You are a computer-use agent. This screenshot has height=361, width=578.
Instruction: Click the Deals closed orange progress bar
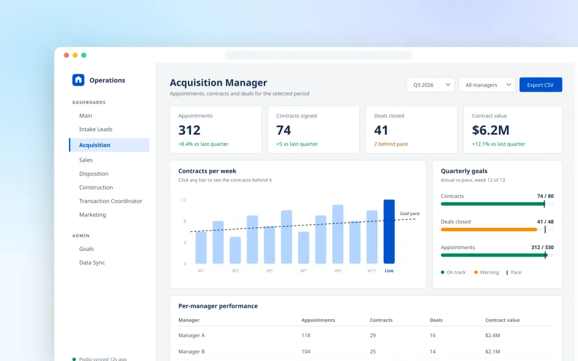[489, 230]
